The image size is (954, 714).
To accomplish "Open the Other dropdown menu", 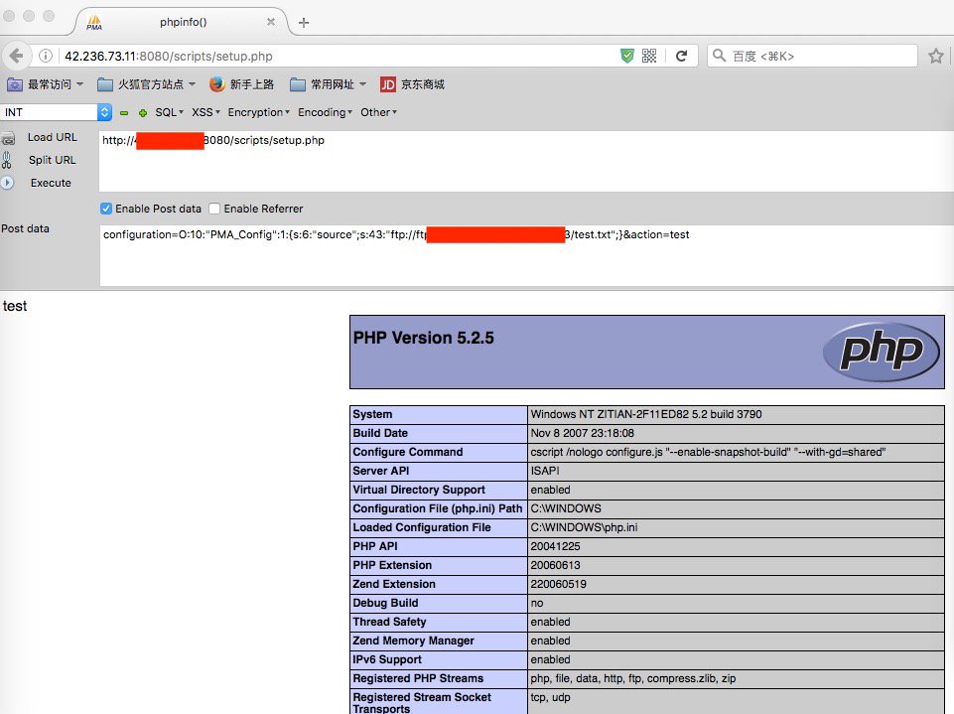I will coord(378,112).
